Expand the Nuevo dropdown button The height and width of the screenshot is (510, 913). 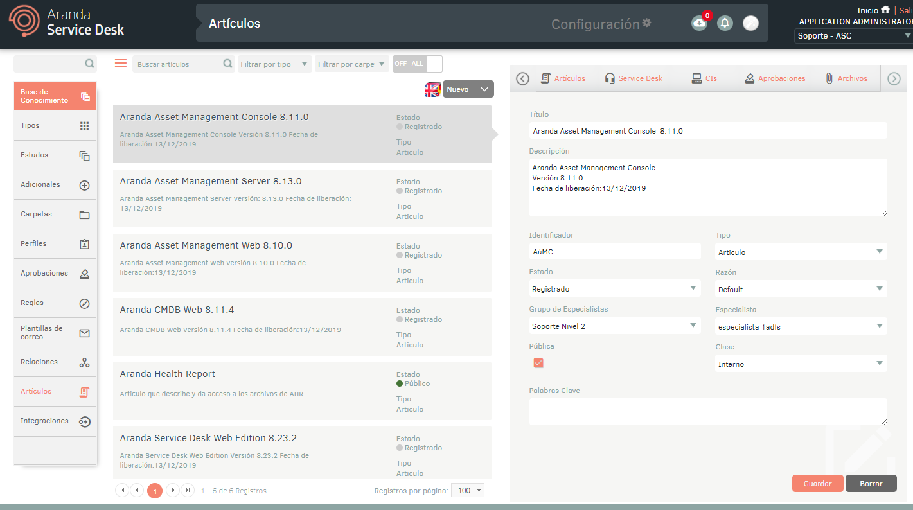[468, 89]
